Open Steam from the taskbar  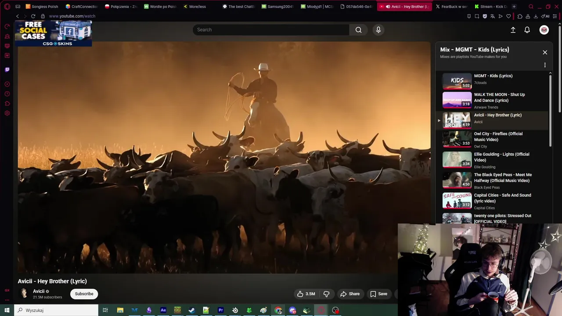tap(191, 310)
